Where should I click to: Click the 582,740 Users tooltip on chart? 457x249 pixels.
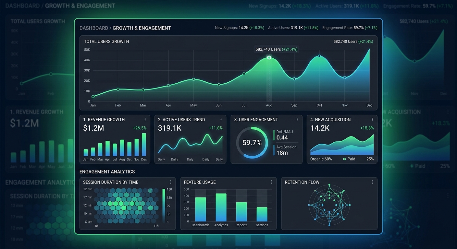point(276,49)
